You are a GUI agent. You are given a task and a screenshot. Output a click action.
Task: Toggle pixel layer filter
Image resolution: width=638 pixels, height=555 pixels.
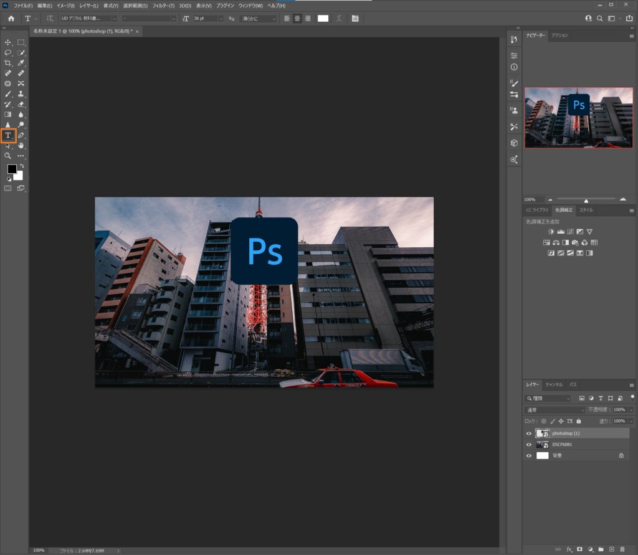click(581, 398)
